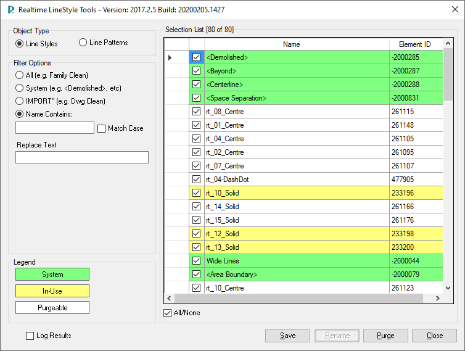The image size is (465, 351).
Task: Enable the Match Case checkbox
Action: point(101,128)
